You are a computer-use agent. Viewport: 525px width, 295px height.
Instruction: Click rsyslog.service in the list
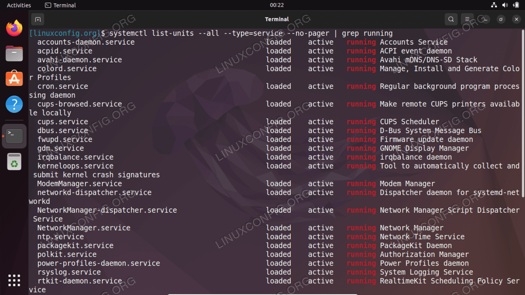69,272
